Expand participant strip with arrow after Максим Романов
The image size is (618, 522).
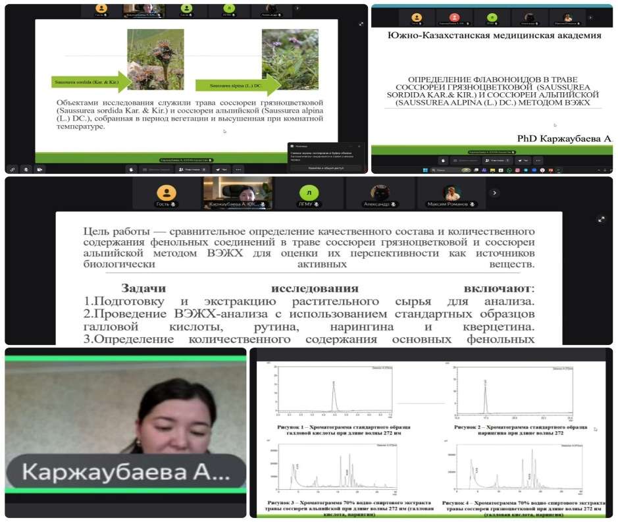click(495, 193)
